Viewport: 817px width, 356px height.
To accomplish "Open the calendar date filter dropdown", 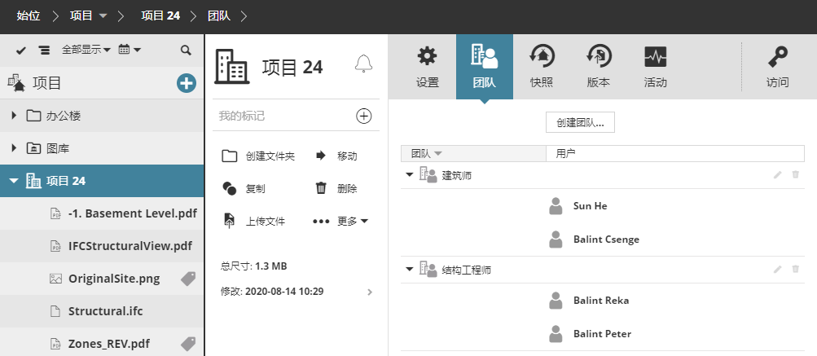I will 130,50.
